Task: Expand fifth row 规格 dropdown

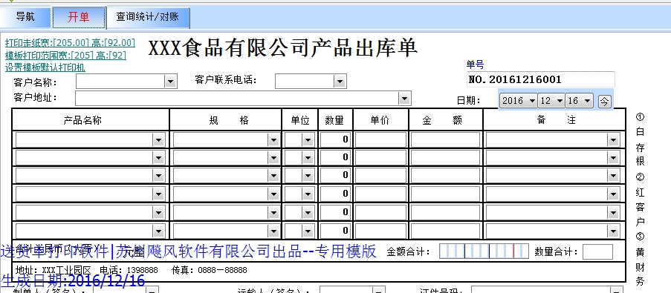Action: pyautogui.click(x=273, y=213)
